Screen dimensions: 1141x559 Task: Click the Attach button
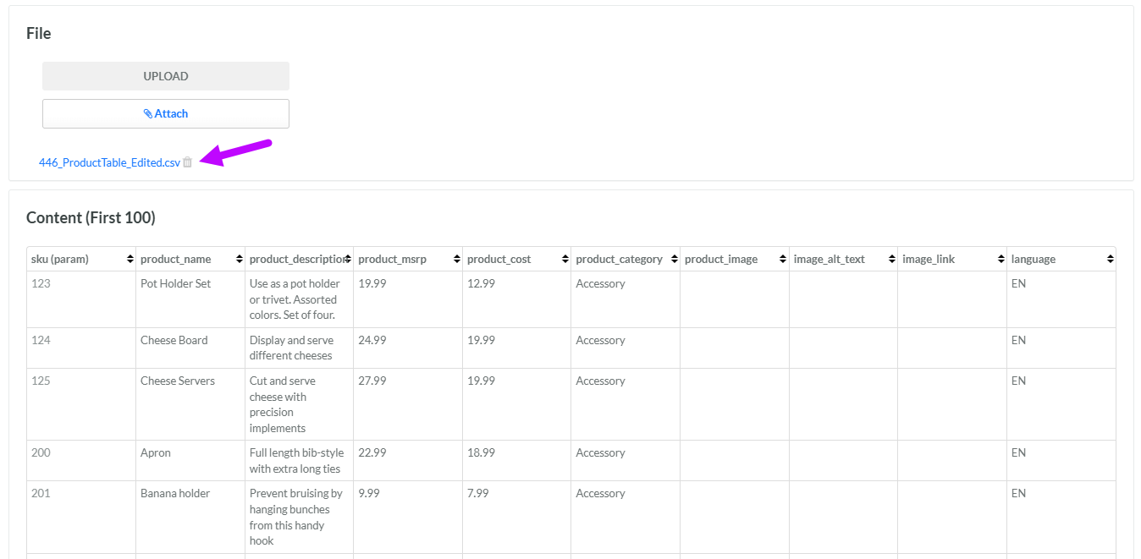166,113
